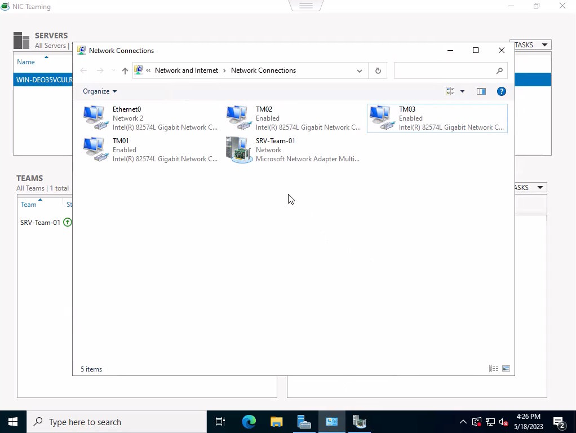Click the network tray icon
Screen dimensions: 576x433
click(x=490, y=422)
